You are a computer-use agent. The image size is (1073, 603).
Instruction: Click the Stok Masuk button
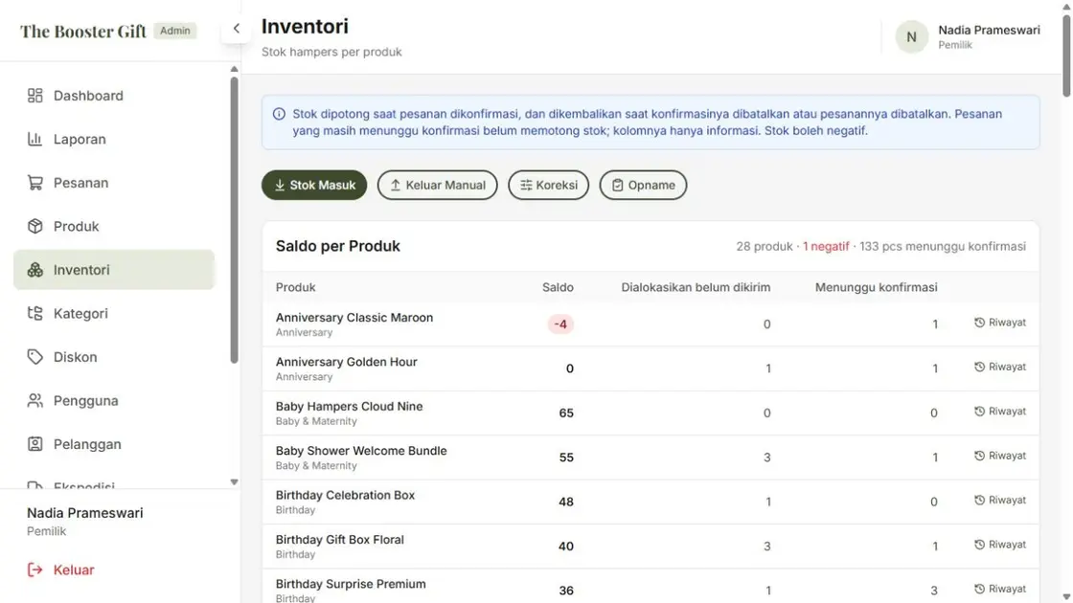[x=314, y=186]
